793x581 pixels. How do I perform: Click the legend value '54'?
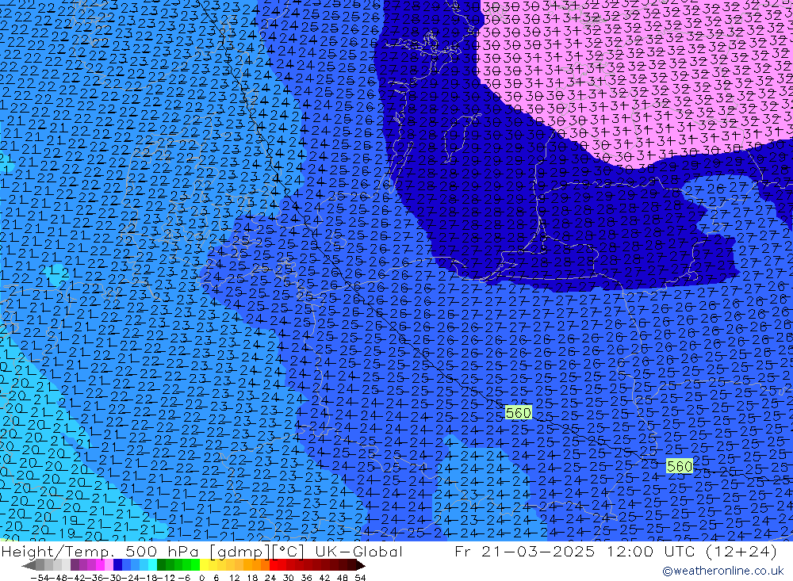click(x=361, y=578)
